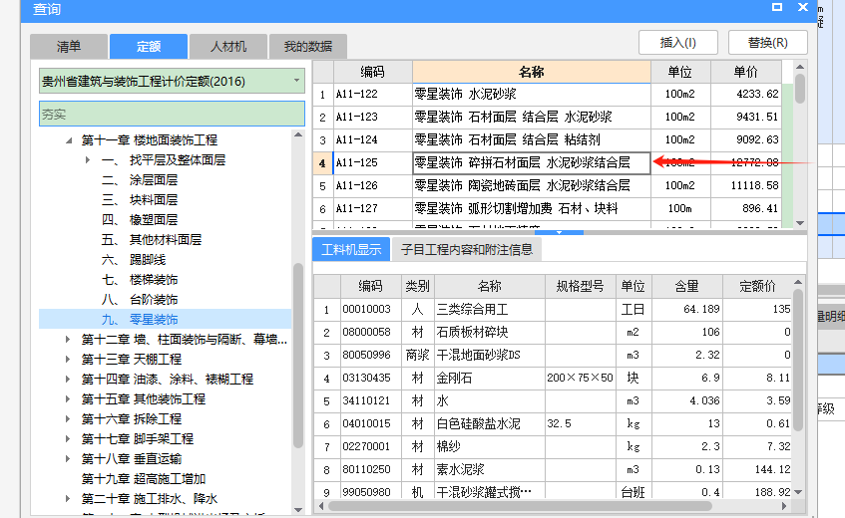Image resolution: width=845 pixels, height=518 pixels.
Task: Select row A11-124 石材面层 结合层 粘结剂
Action: (547, 139)
